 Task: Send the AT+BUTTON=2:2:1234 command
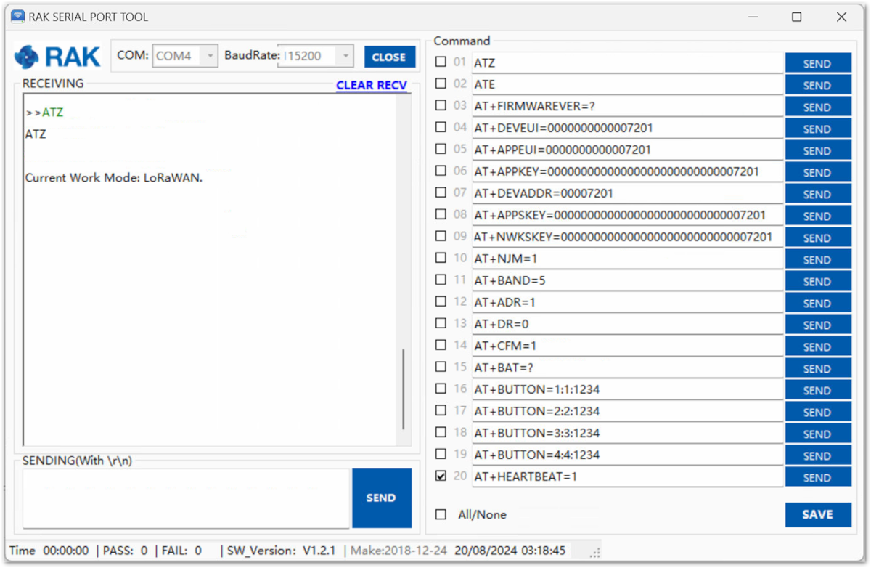point(818,412)
